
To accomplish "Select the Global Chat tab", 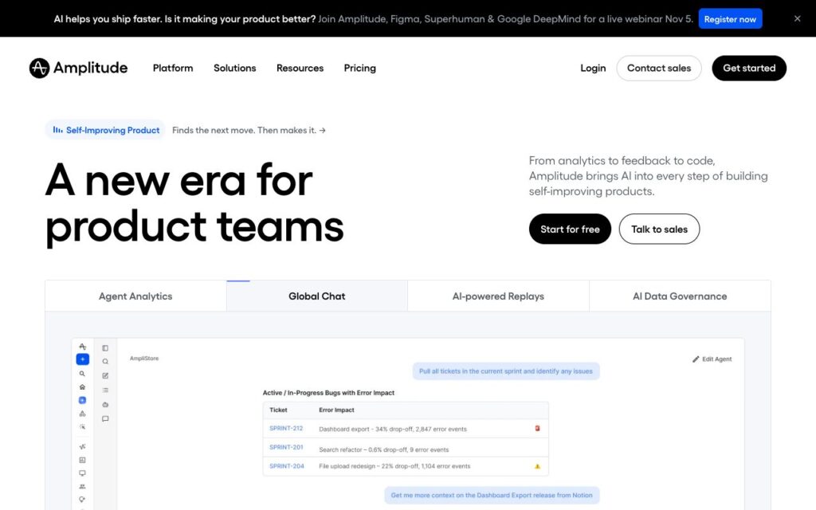I will 317,296.
